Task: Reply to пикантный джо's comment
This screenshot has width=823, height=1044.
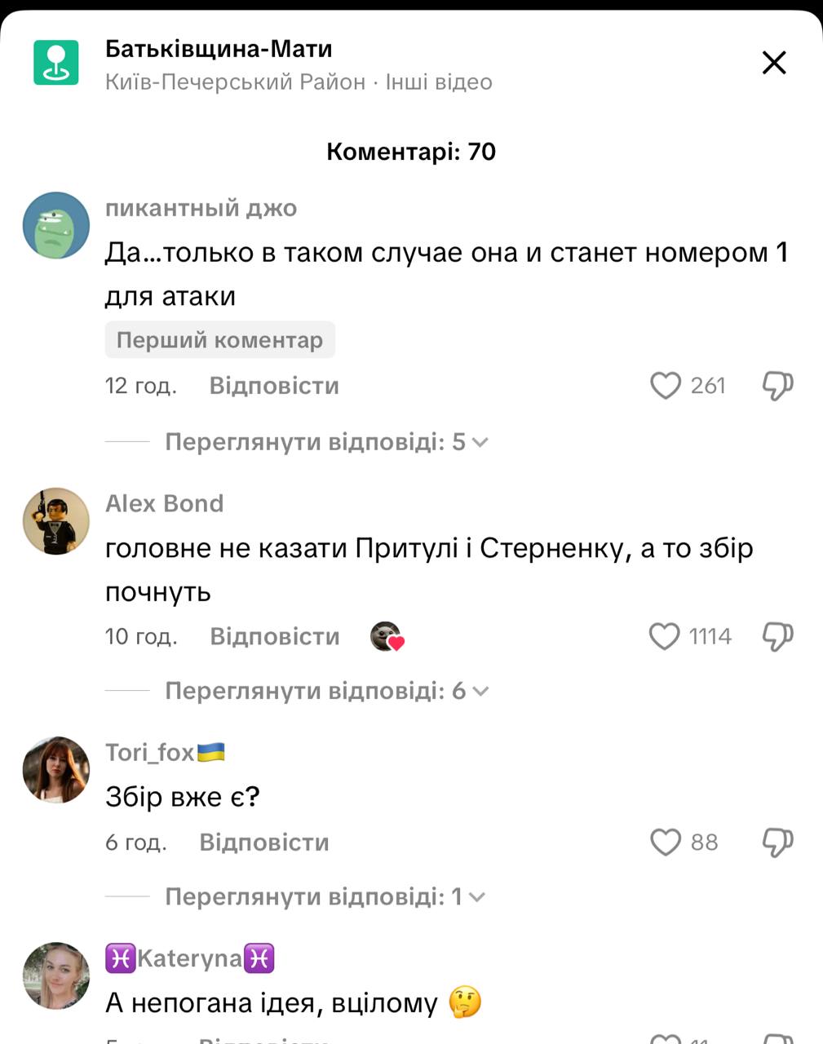Action: (274, 386)
